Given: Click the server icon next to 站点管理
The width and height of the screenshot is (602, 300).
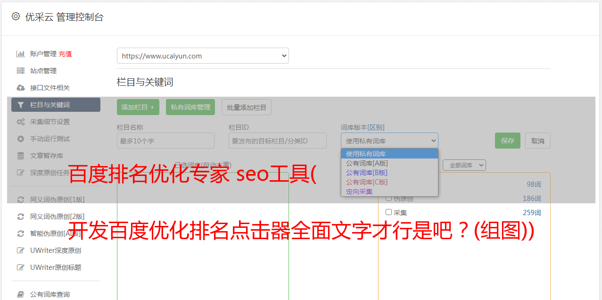Looking at the screenshot, I should point(20,71).
